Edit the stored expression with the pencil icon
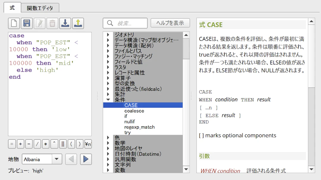 (40, 23)
